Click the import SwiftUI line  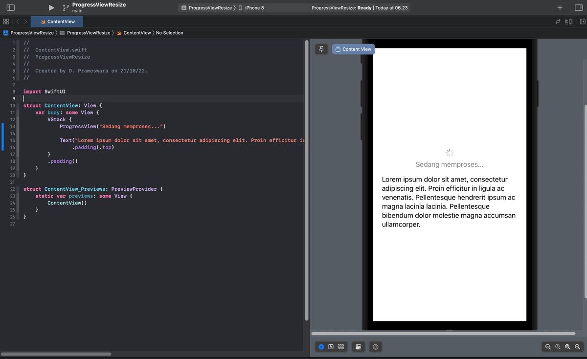tap(45, 91)
